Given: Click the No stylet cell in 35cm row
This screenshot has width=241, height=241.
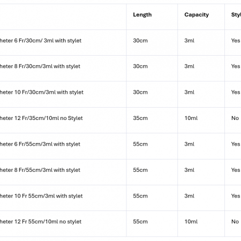Looking at the screenshot, I should pos(235,118).
